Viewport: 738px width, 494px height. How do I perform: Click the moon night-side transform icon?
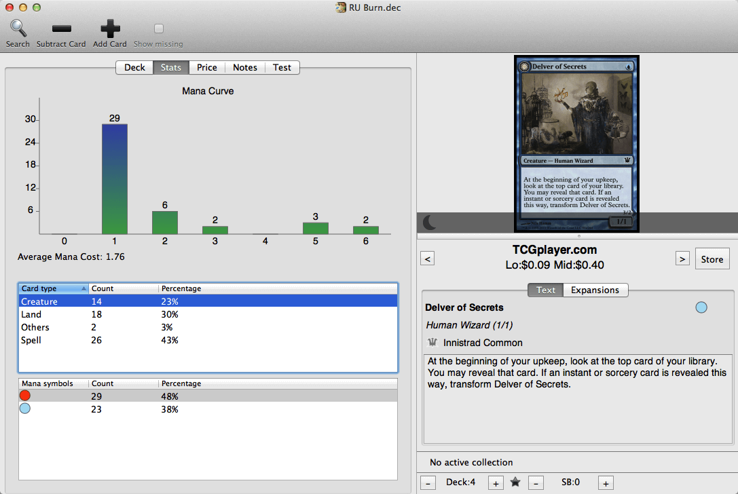[430, 222]
